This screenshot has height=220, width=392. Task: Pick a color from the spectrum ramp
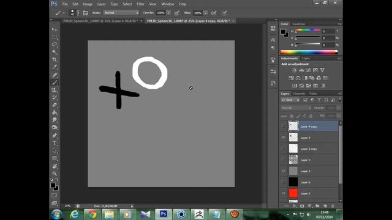(309, 52)
